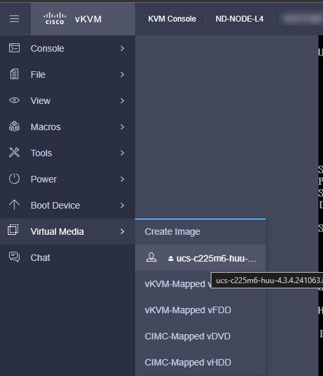This screenshot has height=376, width=323.
Task: Expand the Macros submenu chevron
Action: pyautogui.click(x=122, y=127)
